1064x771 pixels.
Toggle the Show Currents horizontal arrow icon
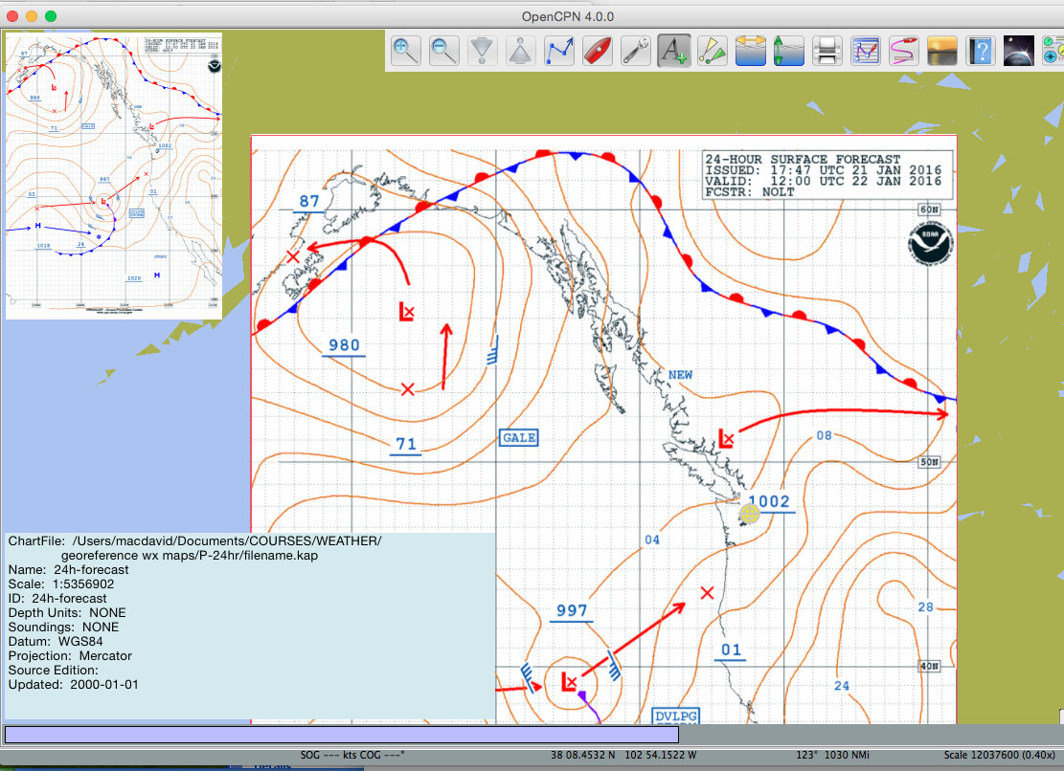[751, 51]
